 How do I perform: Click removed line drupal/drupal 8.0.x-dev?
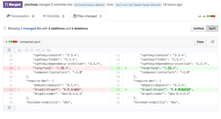tap(63, 89)
